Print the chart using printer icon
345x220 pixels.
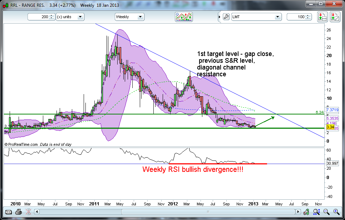pyautogui.click(x=18, y=212)
